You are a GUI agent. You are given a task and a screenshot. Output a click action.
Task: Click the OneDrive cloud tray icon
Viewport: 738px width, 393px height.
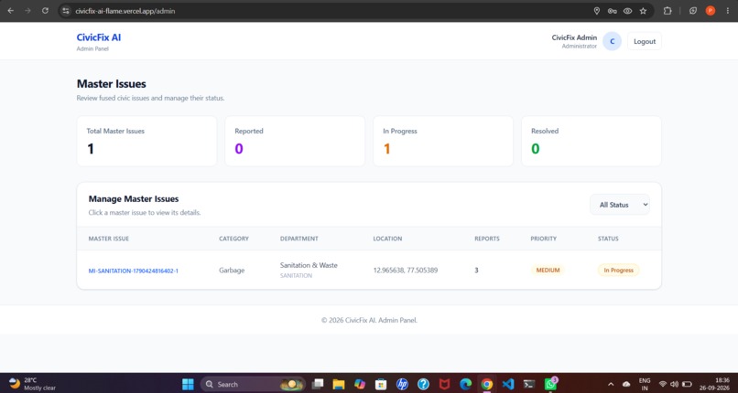click(x=626, y=384)
